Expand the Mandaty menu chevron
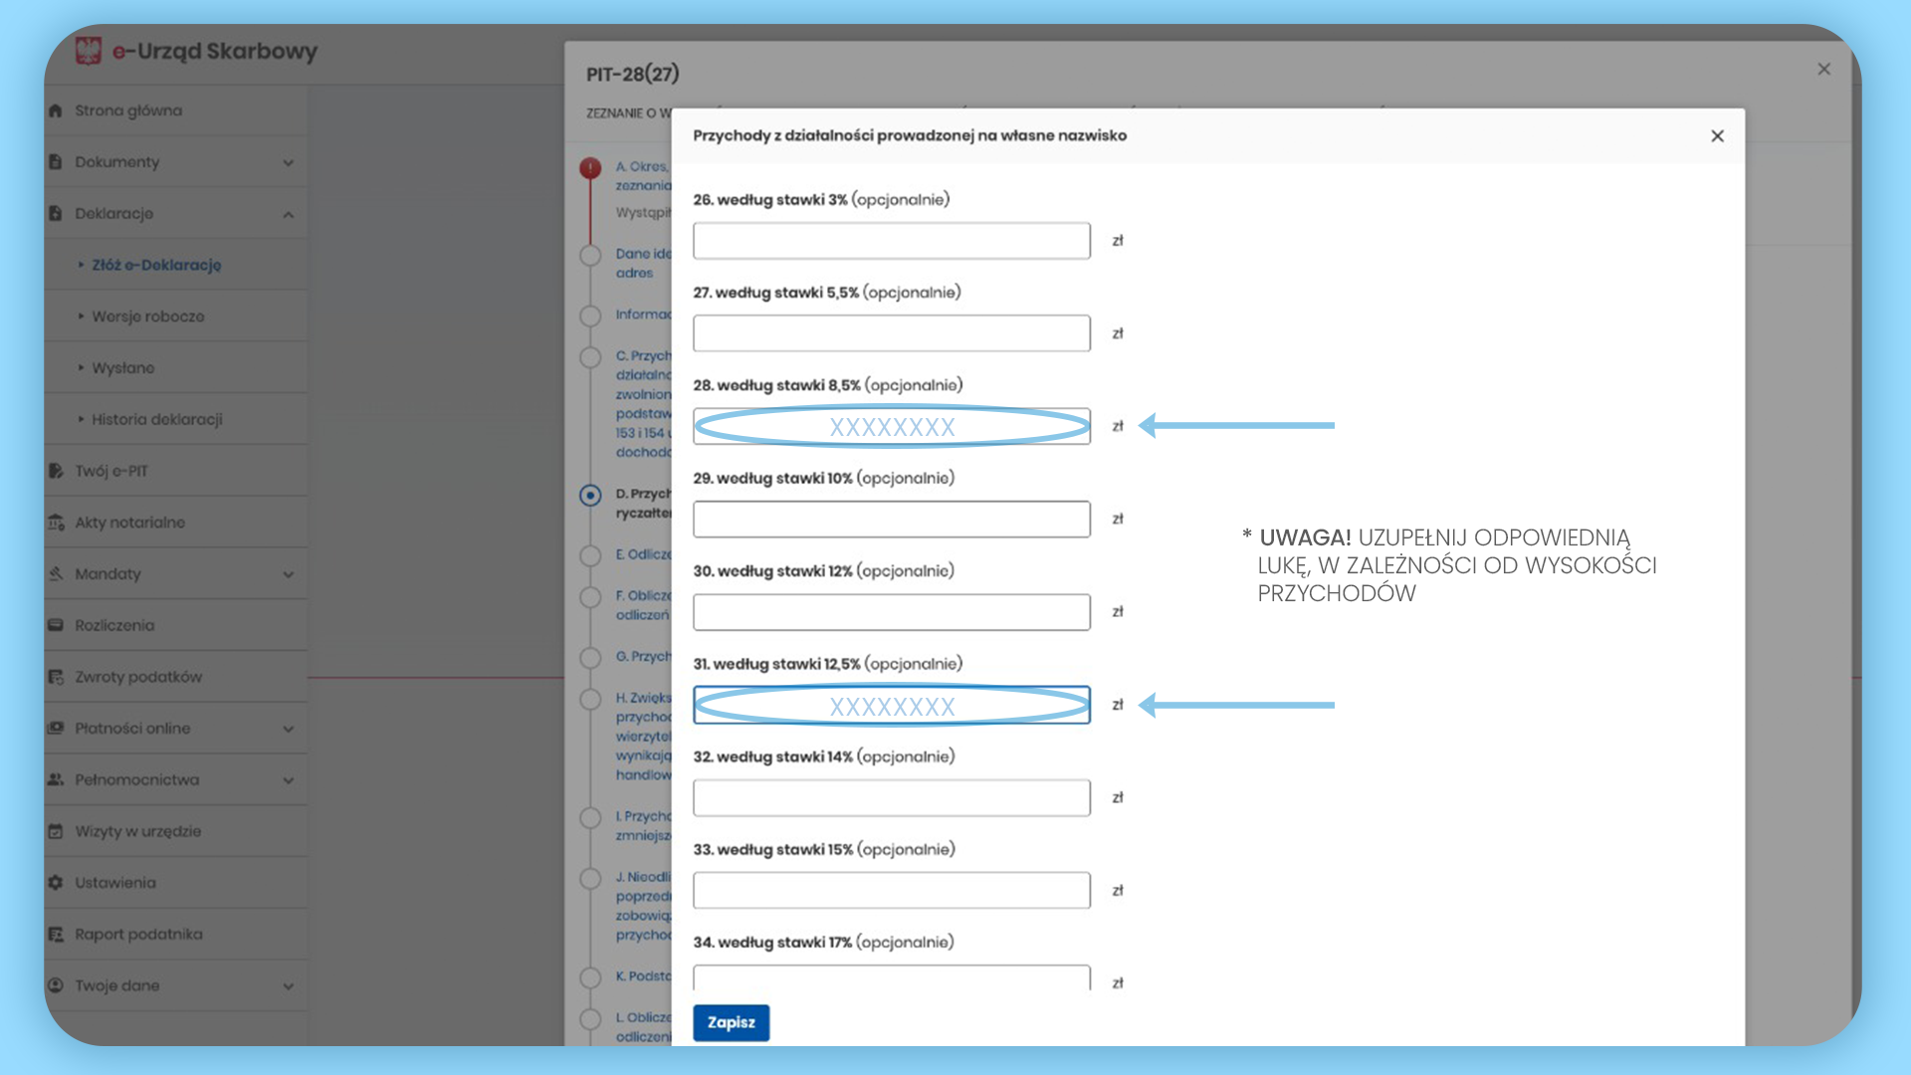 pyautogui.click(x=288, y=574)
